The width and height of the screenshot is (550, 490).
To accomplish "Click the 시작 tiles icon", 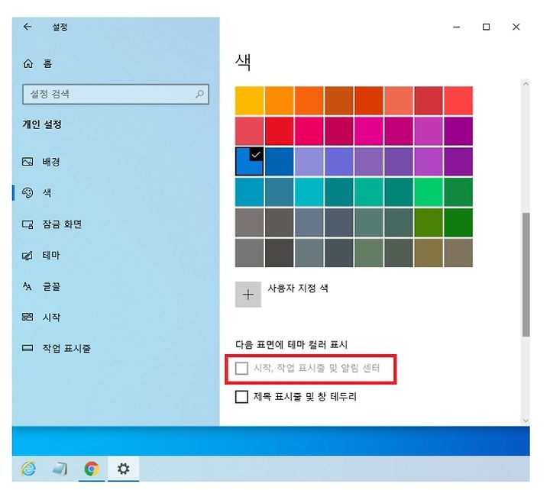I will [27, 318].
